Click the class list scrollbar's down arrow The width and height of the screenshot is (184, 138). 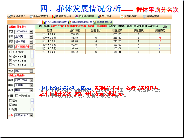32,65
